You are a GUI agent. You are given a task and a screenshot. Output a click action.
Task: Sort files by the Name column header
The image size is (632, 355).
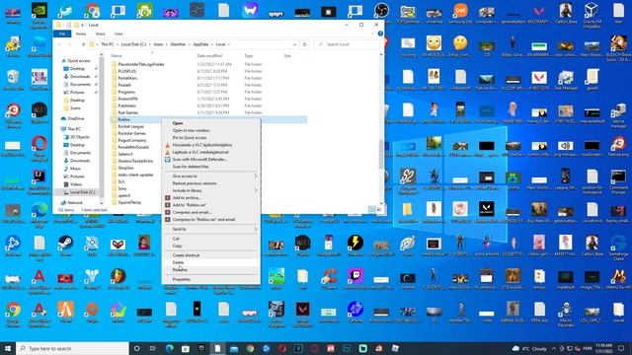117,56
